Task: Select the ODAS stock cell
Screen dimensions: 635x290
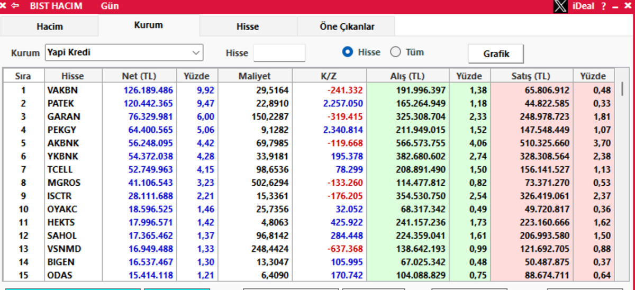Action: point(74,275)
